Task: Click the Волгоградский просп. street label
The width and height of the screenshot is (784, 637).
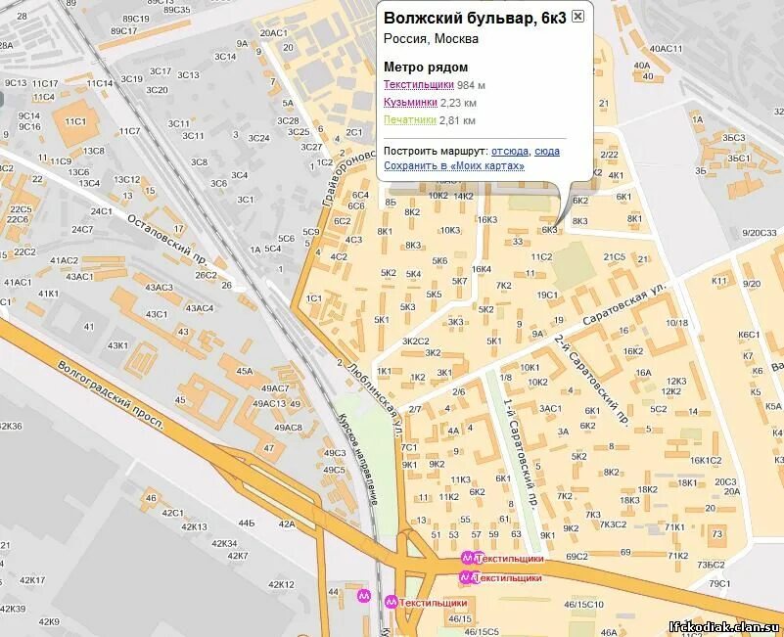Action: (111, 395)
